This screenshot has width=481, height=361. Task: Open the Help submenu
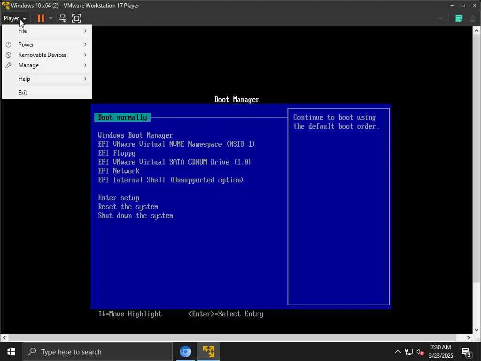[x=47, y=79]
